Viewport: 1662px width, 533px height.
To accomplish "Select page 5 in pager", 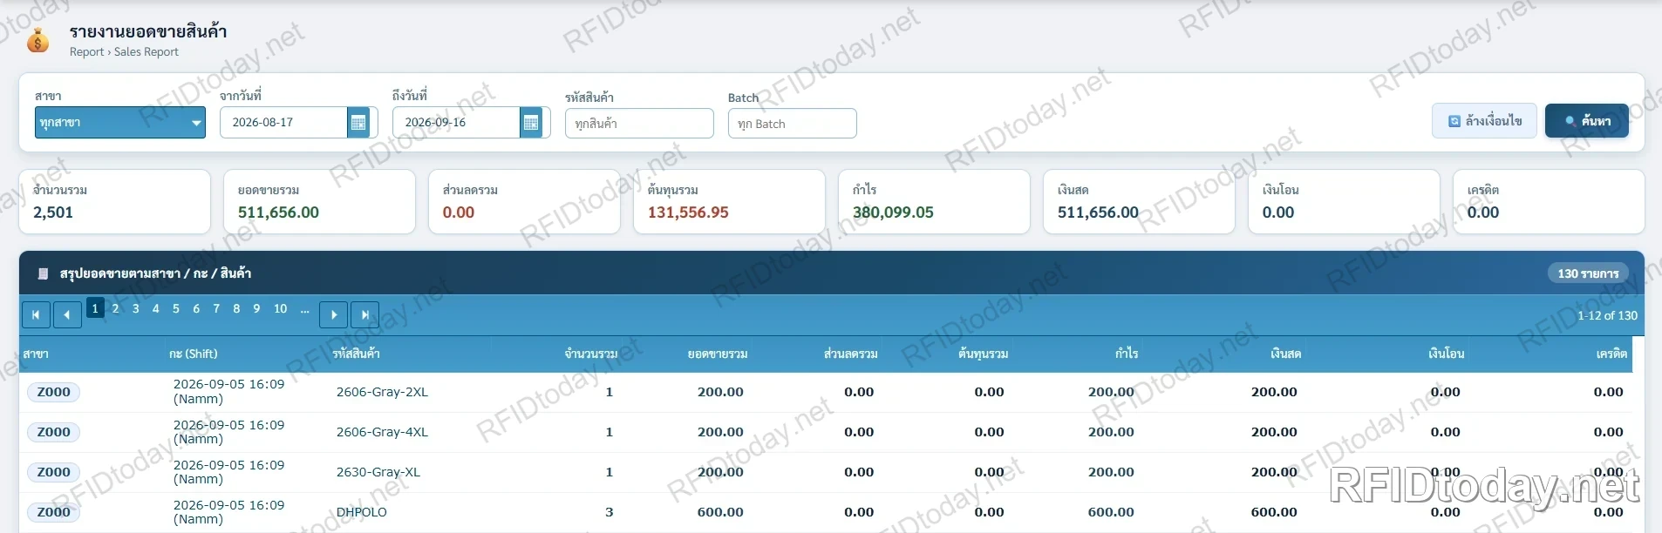I will click(x=176, y=308).
